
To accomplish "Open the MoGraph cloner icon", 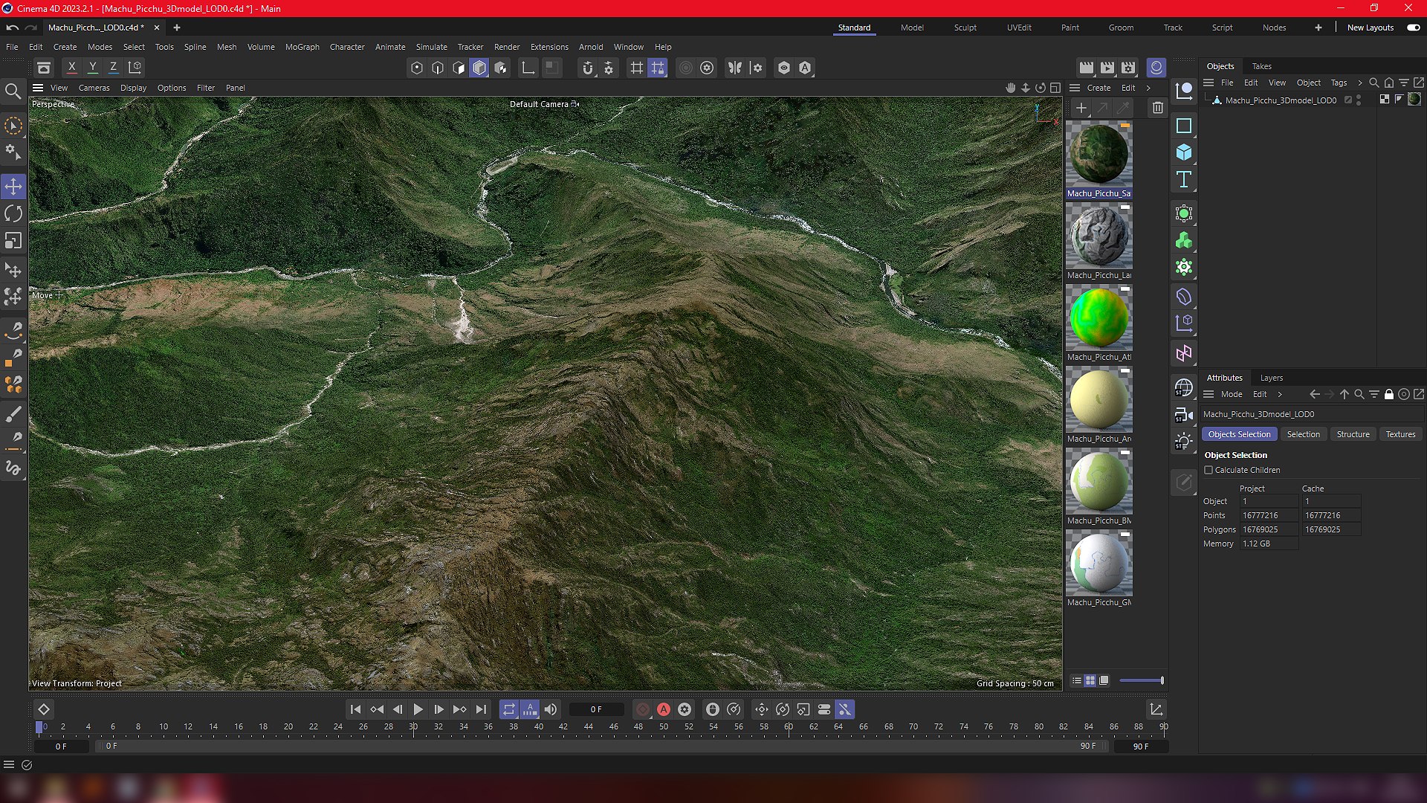I will 1184,241.
